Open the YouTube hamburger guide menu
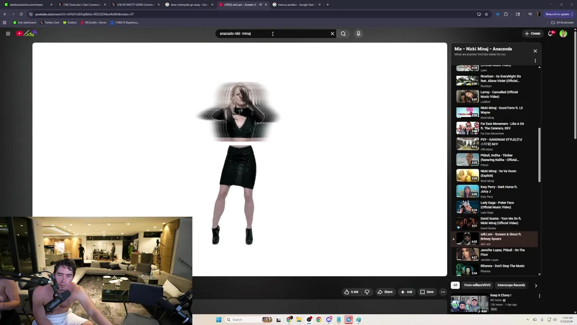The image size is (577, 325). (8, 33)
